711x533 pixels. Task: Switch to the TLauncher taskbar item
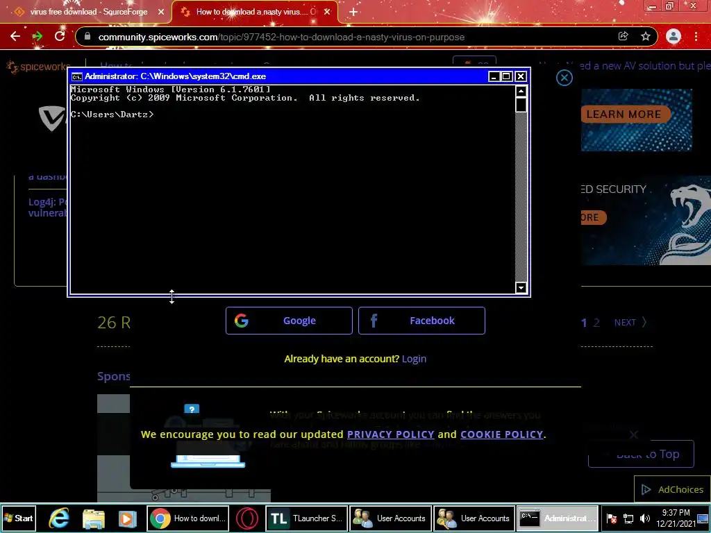(307, 518)
